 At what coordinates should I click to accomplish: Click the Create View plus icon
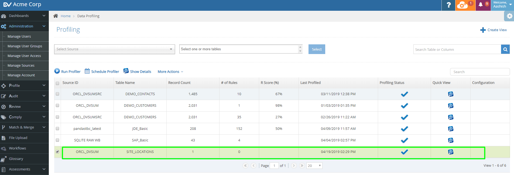(483, 30)
